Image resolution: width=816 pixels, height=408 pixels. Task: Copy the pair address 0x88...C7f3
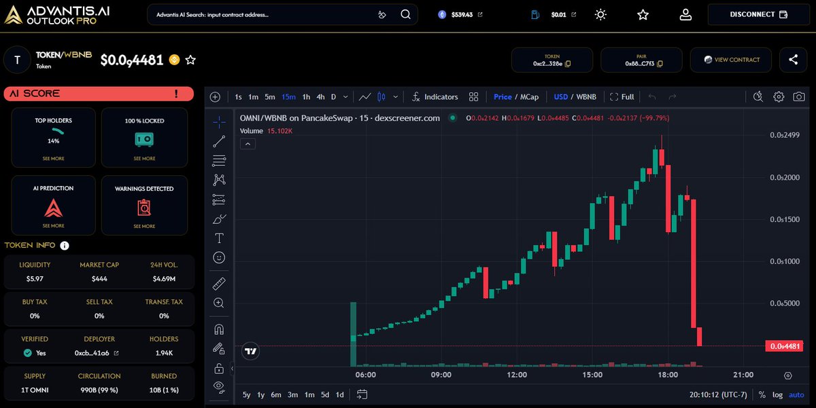(x=660, y=64)
